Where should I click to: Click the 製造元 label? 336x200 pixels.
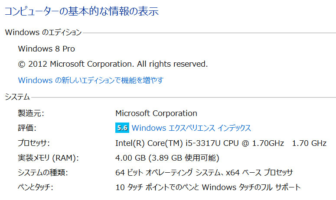point(31,113)
